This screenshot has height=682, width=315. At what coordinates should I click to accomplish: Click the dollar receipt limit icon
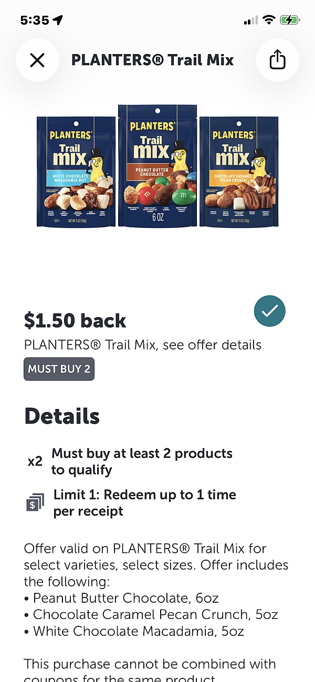pos(35,503)
